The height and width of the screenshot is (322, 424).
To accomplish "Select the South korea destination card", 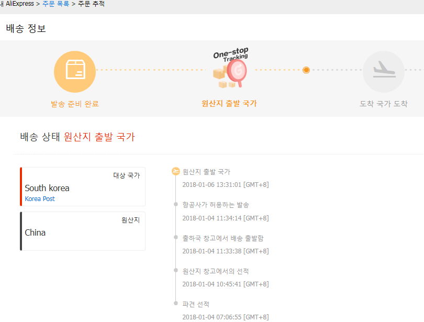I will (83, 187).
